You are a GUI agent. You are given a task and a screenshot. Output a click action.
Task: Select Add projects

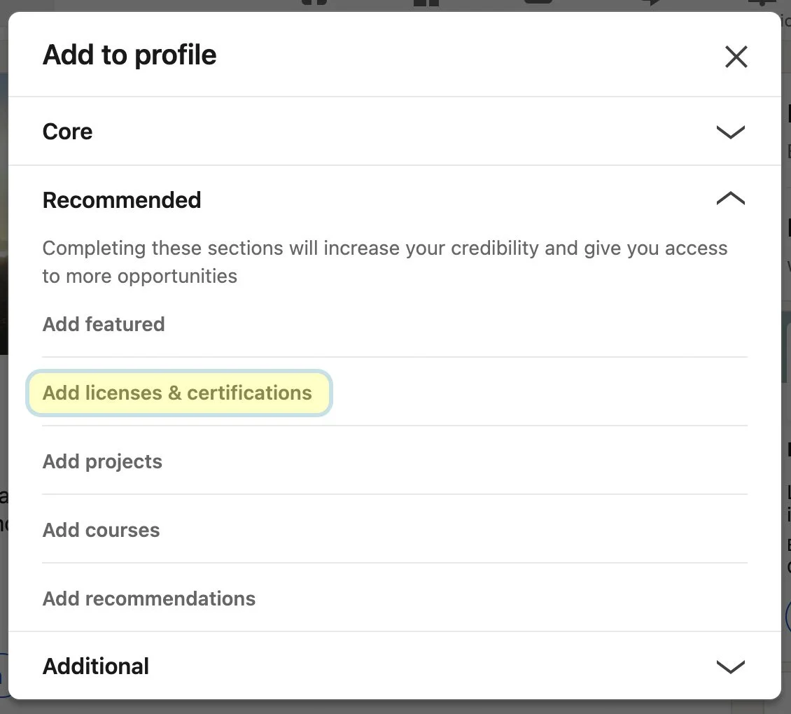[x=102, y=461]
